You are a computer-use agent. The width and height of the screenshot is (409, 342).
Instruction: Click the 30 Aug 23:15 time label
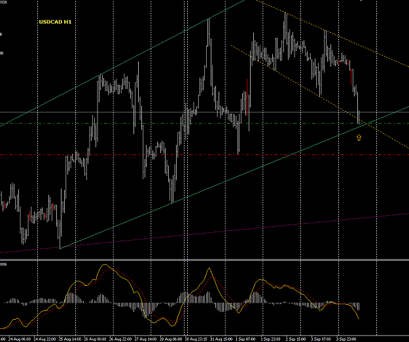[196, 339]
